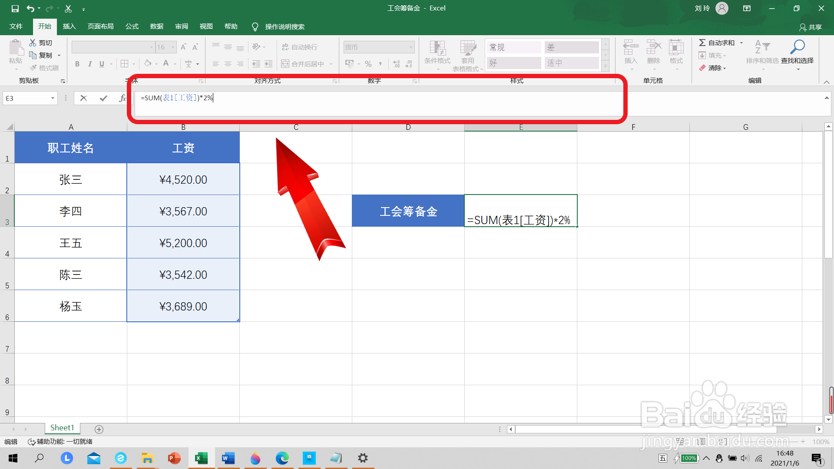Click the font color A icon
834x469 pixels.
[166, 64]
